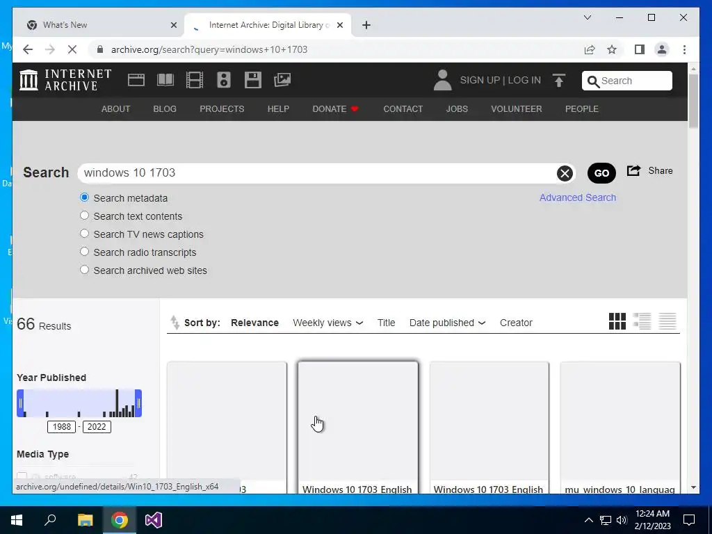Click taskbar search magnifier
The image size is (712, 534).
click(x=50, y=520)
